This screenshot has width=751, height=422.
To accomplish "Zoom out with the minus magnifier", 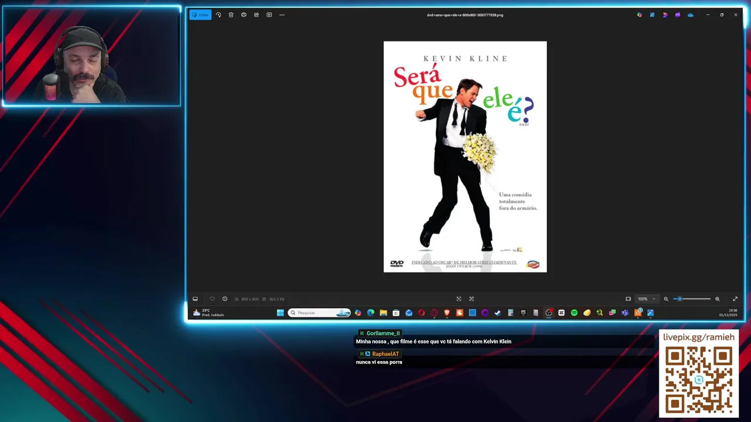I will tap(666, 299).
